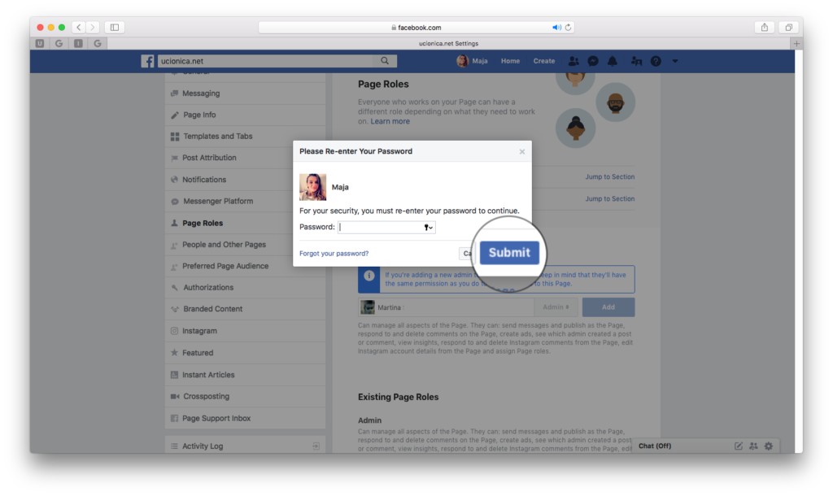Click the Submit button in password dialog
833x496 pixels.
click(508, 252)
